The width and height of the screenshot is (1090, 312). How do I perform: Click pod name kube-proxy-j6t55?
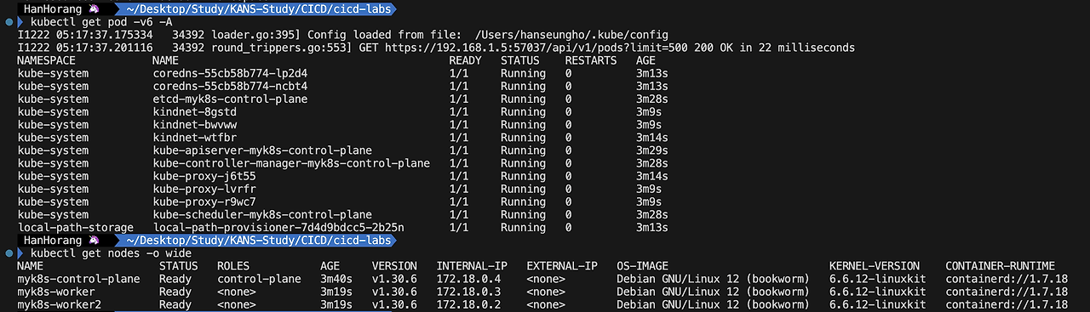click(x=204, y=176)
